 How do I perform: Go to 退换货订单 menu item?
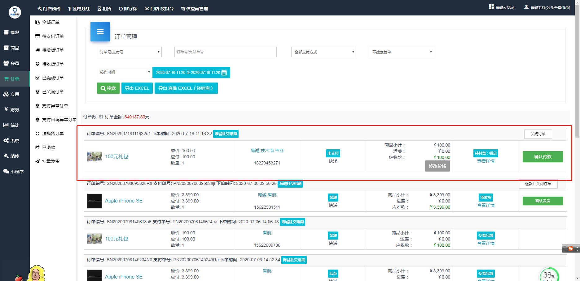[x=53, y=134]
